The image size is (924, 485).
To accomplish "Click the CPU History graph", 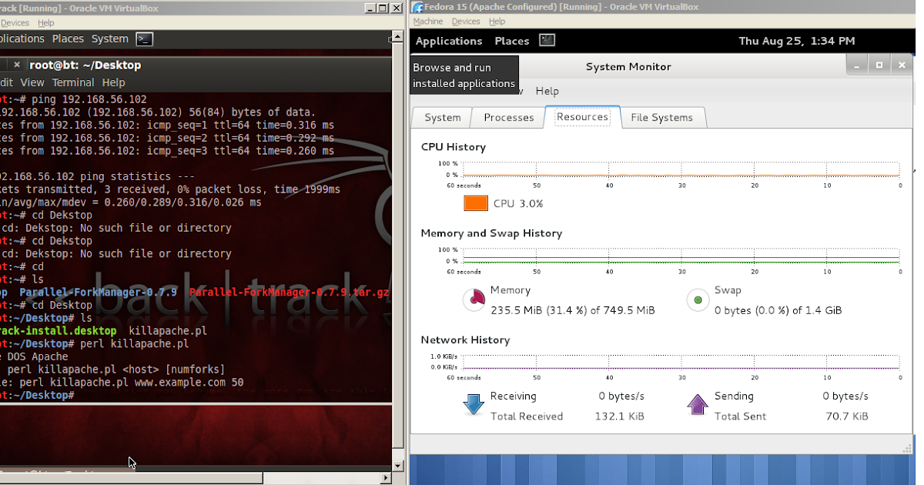I will tap(681, 169).
